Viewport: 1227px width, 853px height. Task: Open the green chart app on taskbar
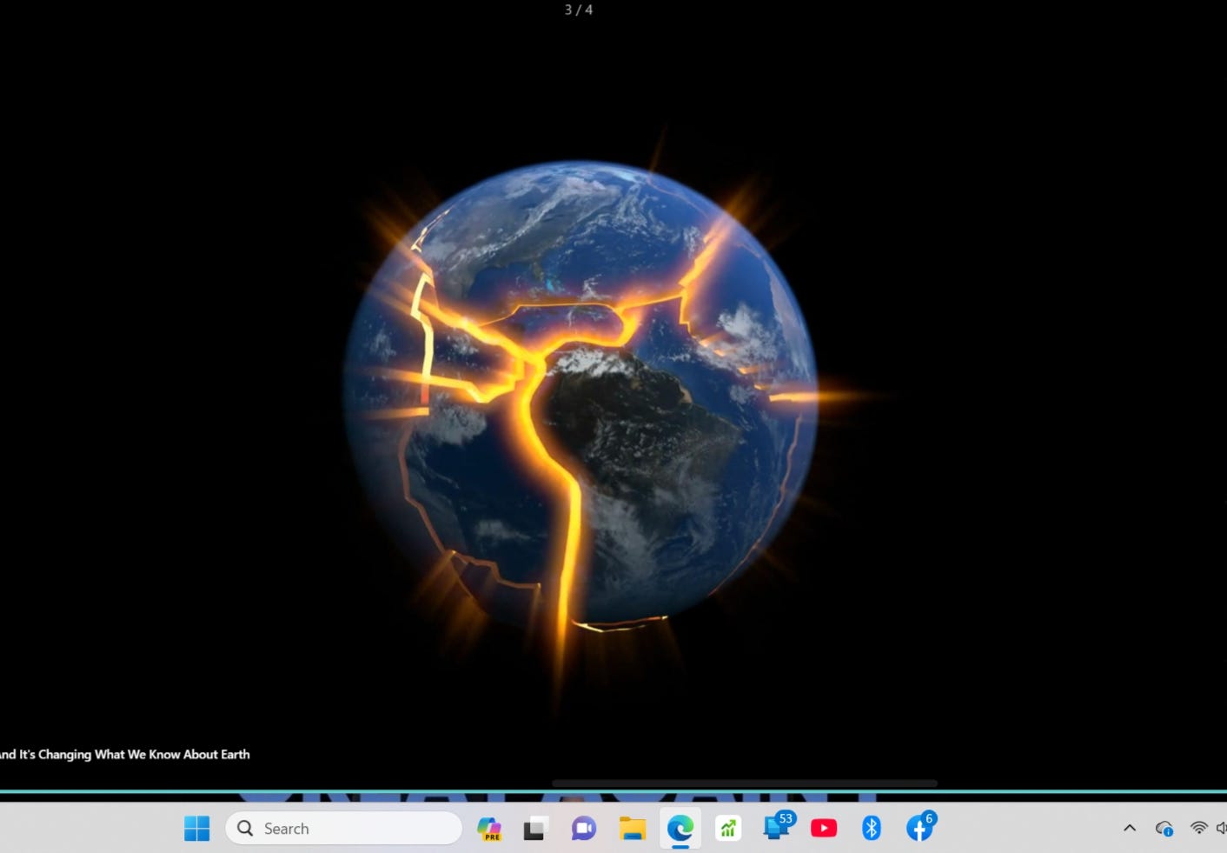tap(728, 829)
